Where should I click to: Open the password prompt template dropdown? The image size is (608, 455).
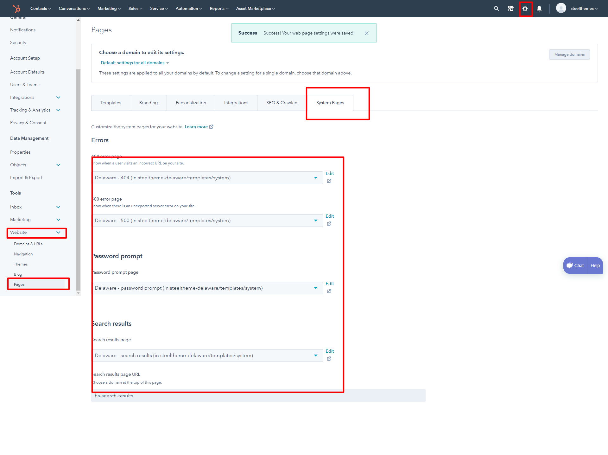tap(207, 288)
